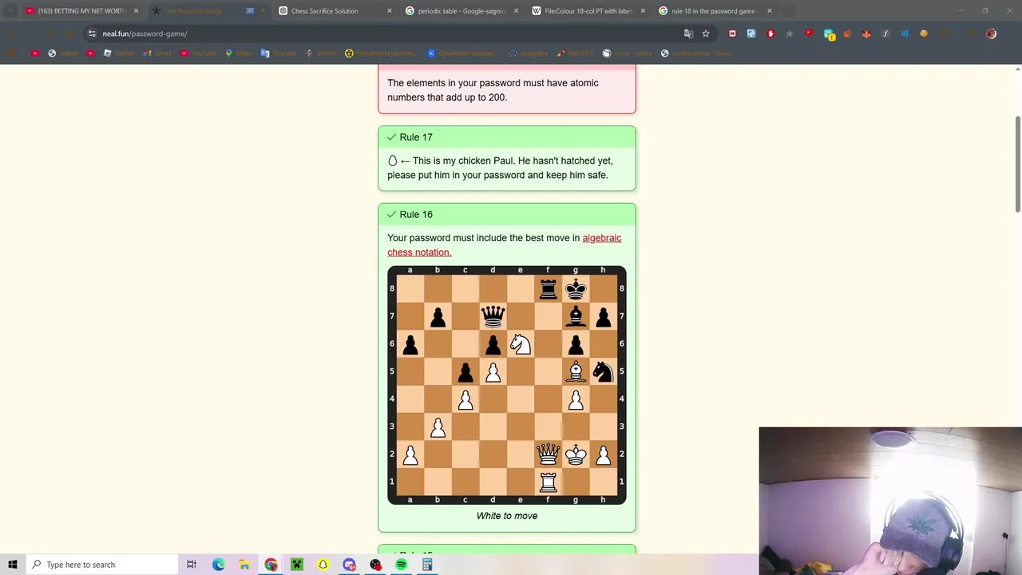Open Discord from the taskbar
The image size is (1022, 575).
[x=349, y=565]
